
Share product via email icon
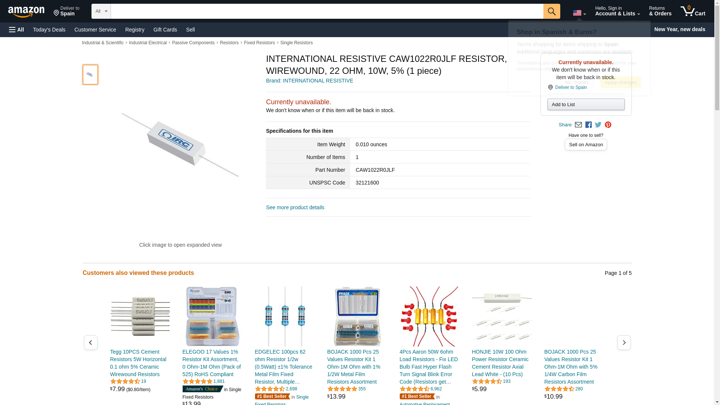(x=578, y=125)
